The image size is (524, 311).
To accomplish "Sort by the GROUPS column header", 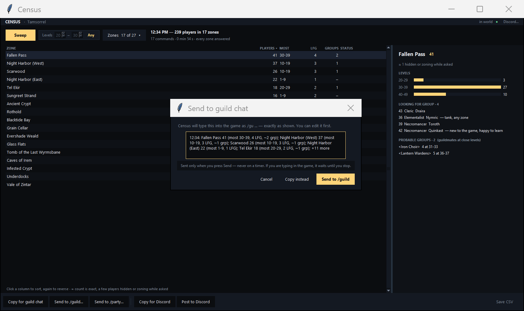I will pyautogui.click(x=331, y=48).
